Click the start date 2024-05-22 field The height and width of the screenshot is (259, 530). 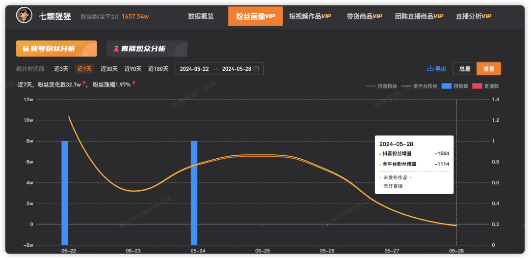[x=194, y=69]
